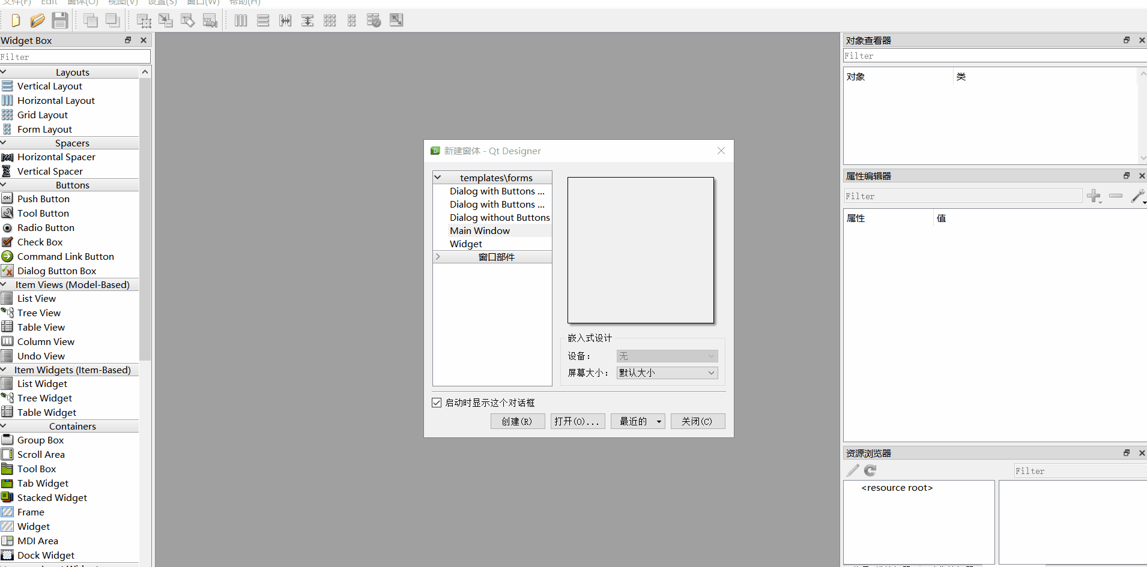
Task: Click the 关闭(C) button
Action: tap(697, 421)
